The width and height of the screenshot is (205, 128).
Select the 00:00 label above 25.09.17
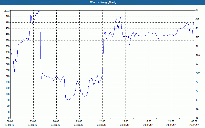194,121
